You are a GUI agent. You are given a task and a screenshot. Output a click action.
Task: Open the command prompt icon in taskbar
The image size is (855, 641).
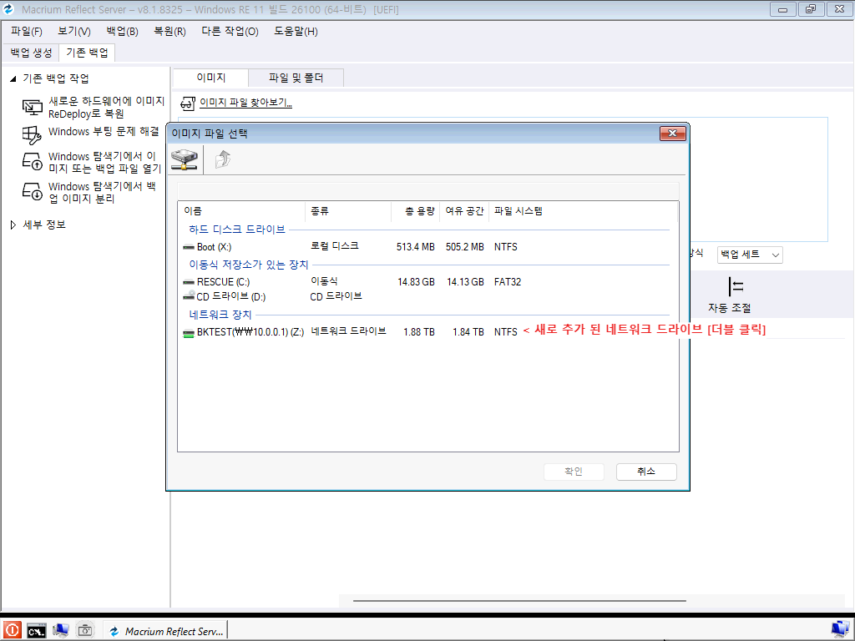coord(36,631)
